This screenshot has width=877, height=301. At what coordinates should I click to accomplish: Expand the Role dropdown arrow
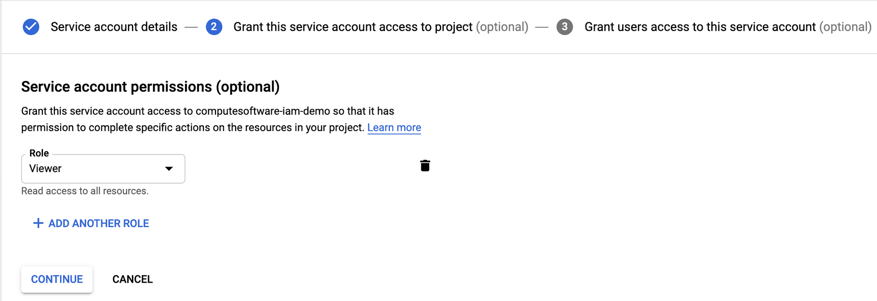tap(169, 169)
